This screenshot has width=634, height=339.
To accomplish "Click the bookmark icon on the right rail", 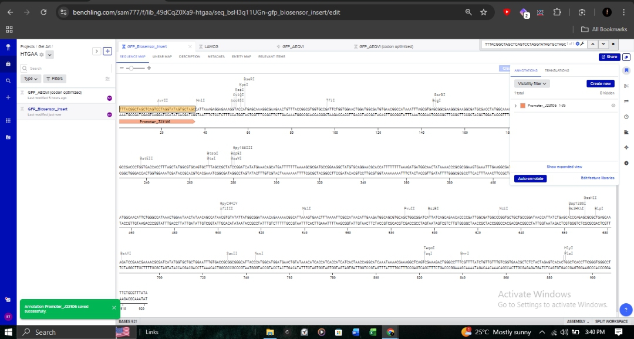I will pyautogui.click(x=626, y=70).
